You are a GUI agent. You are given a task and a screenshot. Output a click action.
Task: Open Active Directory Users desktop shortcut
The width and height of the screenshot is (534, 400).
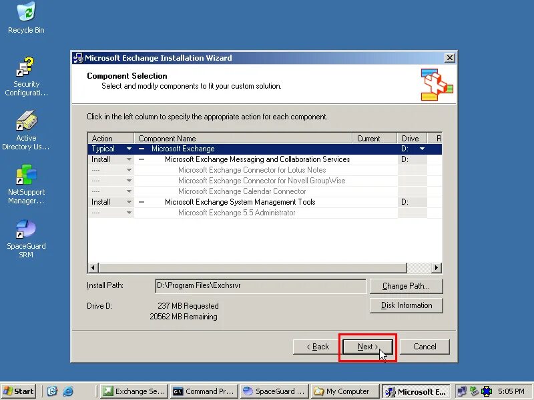point(26,130)
